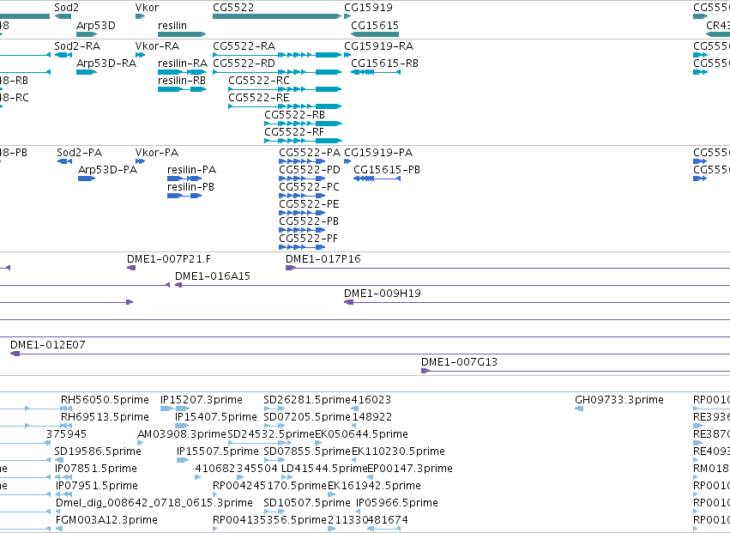Click the resilin-PA protein label
The image size is (730, 533).
(x=192, y=170)
